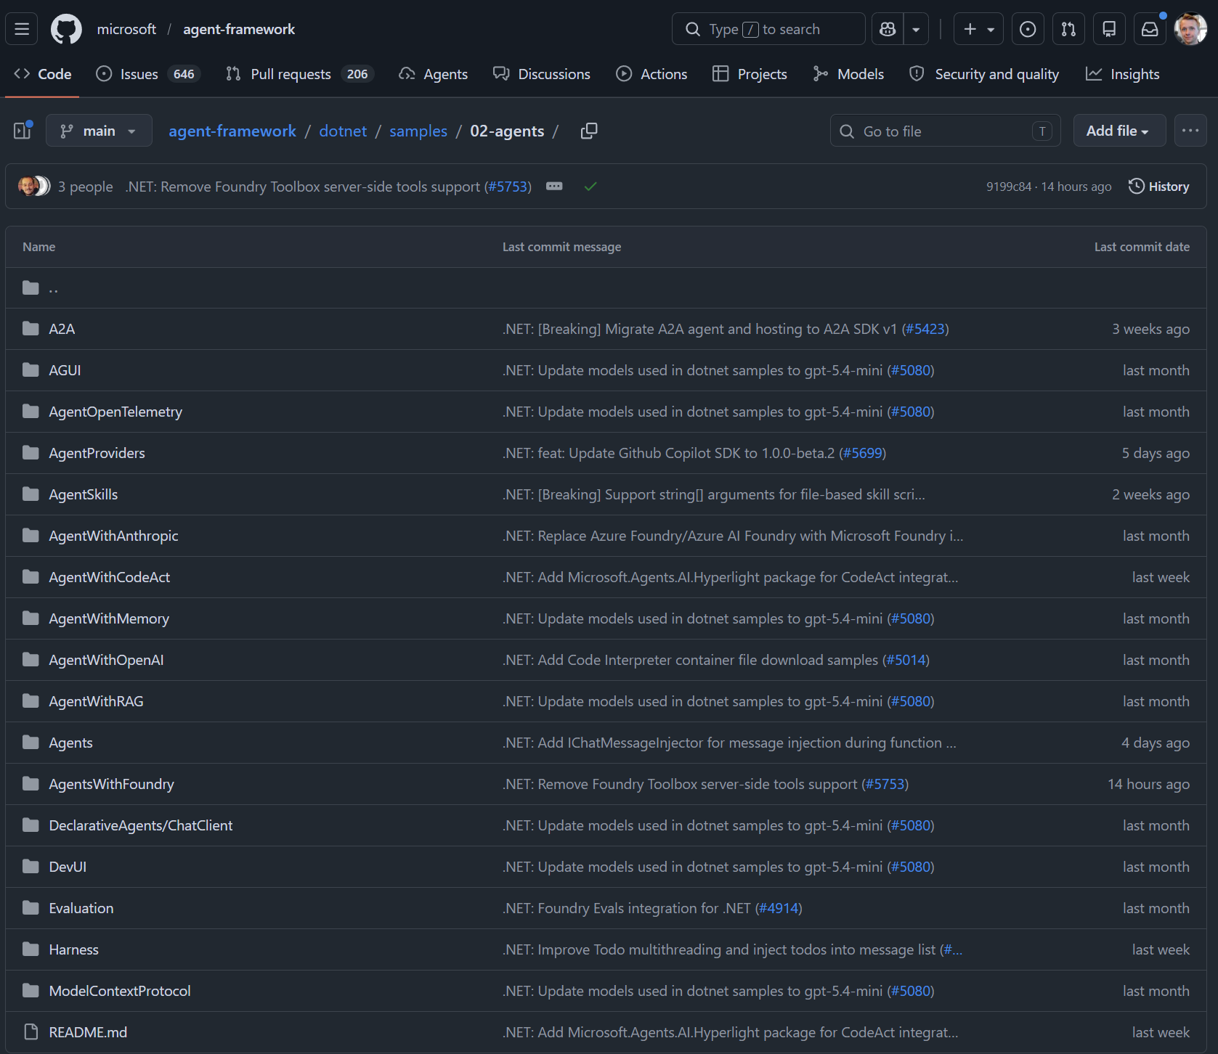Open the A2A folder
Viewport: 1218px width, 1054px height.
(62, 329)
